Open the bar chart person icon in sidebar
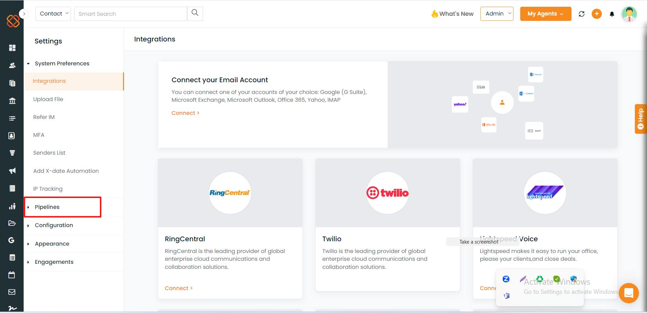647x313 pixels. (12, 206)
